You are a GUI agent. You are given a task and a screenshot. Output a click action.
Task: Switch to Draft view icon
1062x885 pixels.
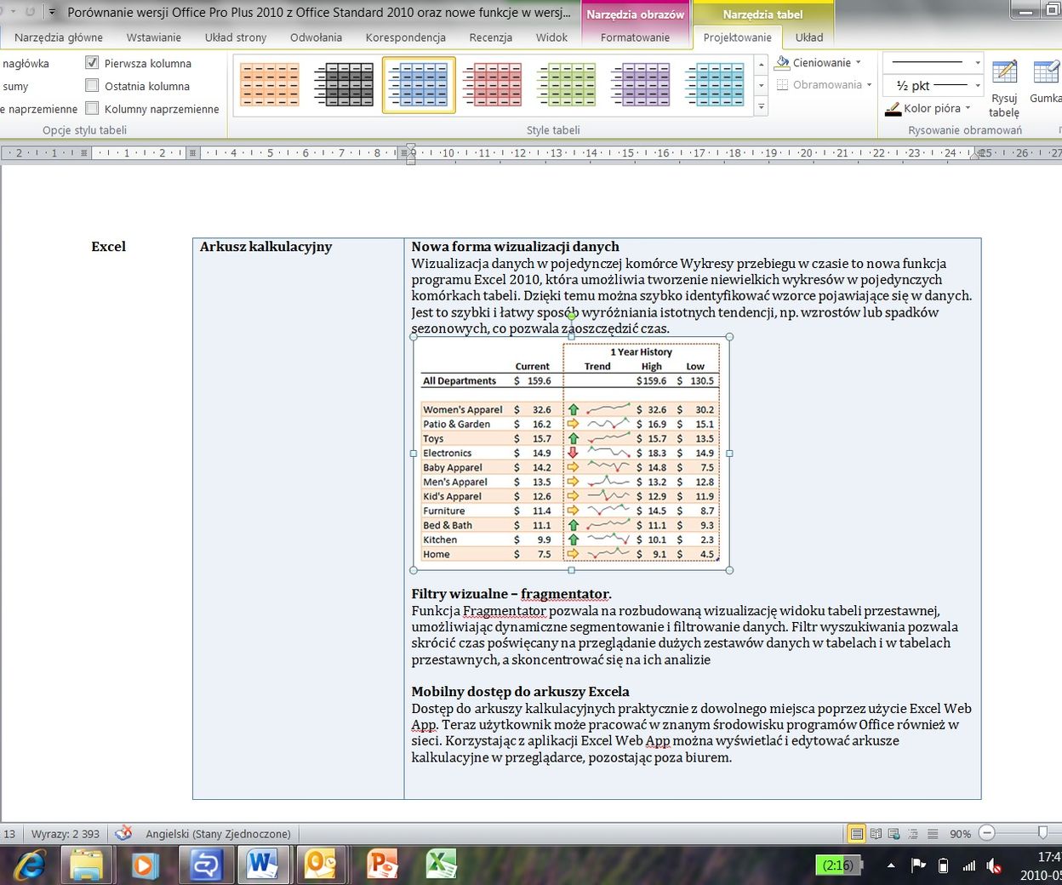[x=933, y=834]
